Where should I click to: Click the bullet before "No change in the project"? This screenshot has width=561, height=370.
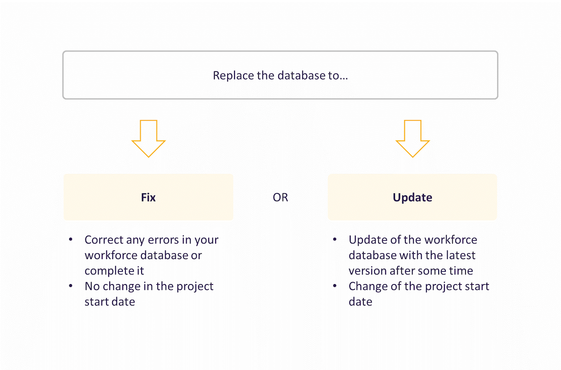click(71, 286)
